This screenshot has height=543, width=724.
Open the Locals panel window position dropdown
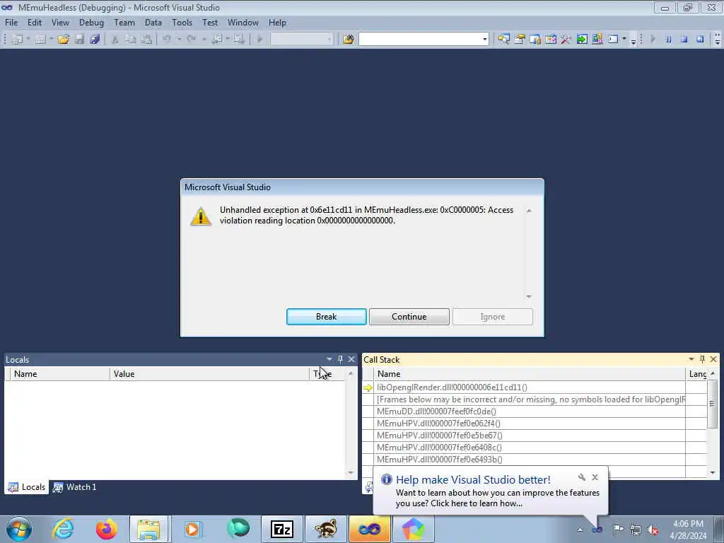click(329, 359)
